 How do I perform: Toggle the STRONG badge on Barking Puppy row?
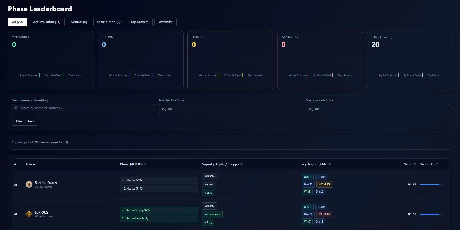[209, 176]
